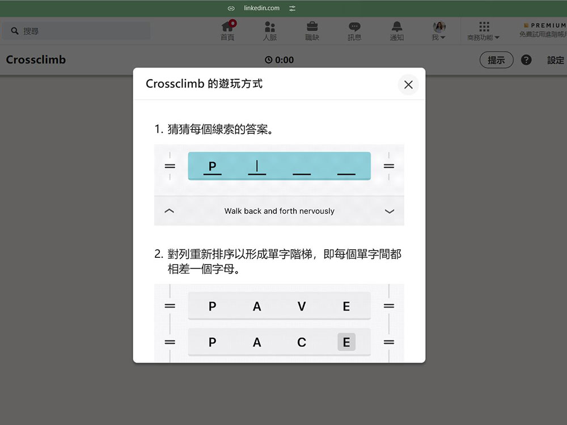Click the 0:00 timer clock icon

coord(268,60)
